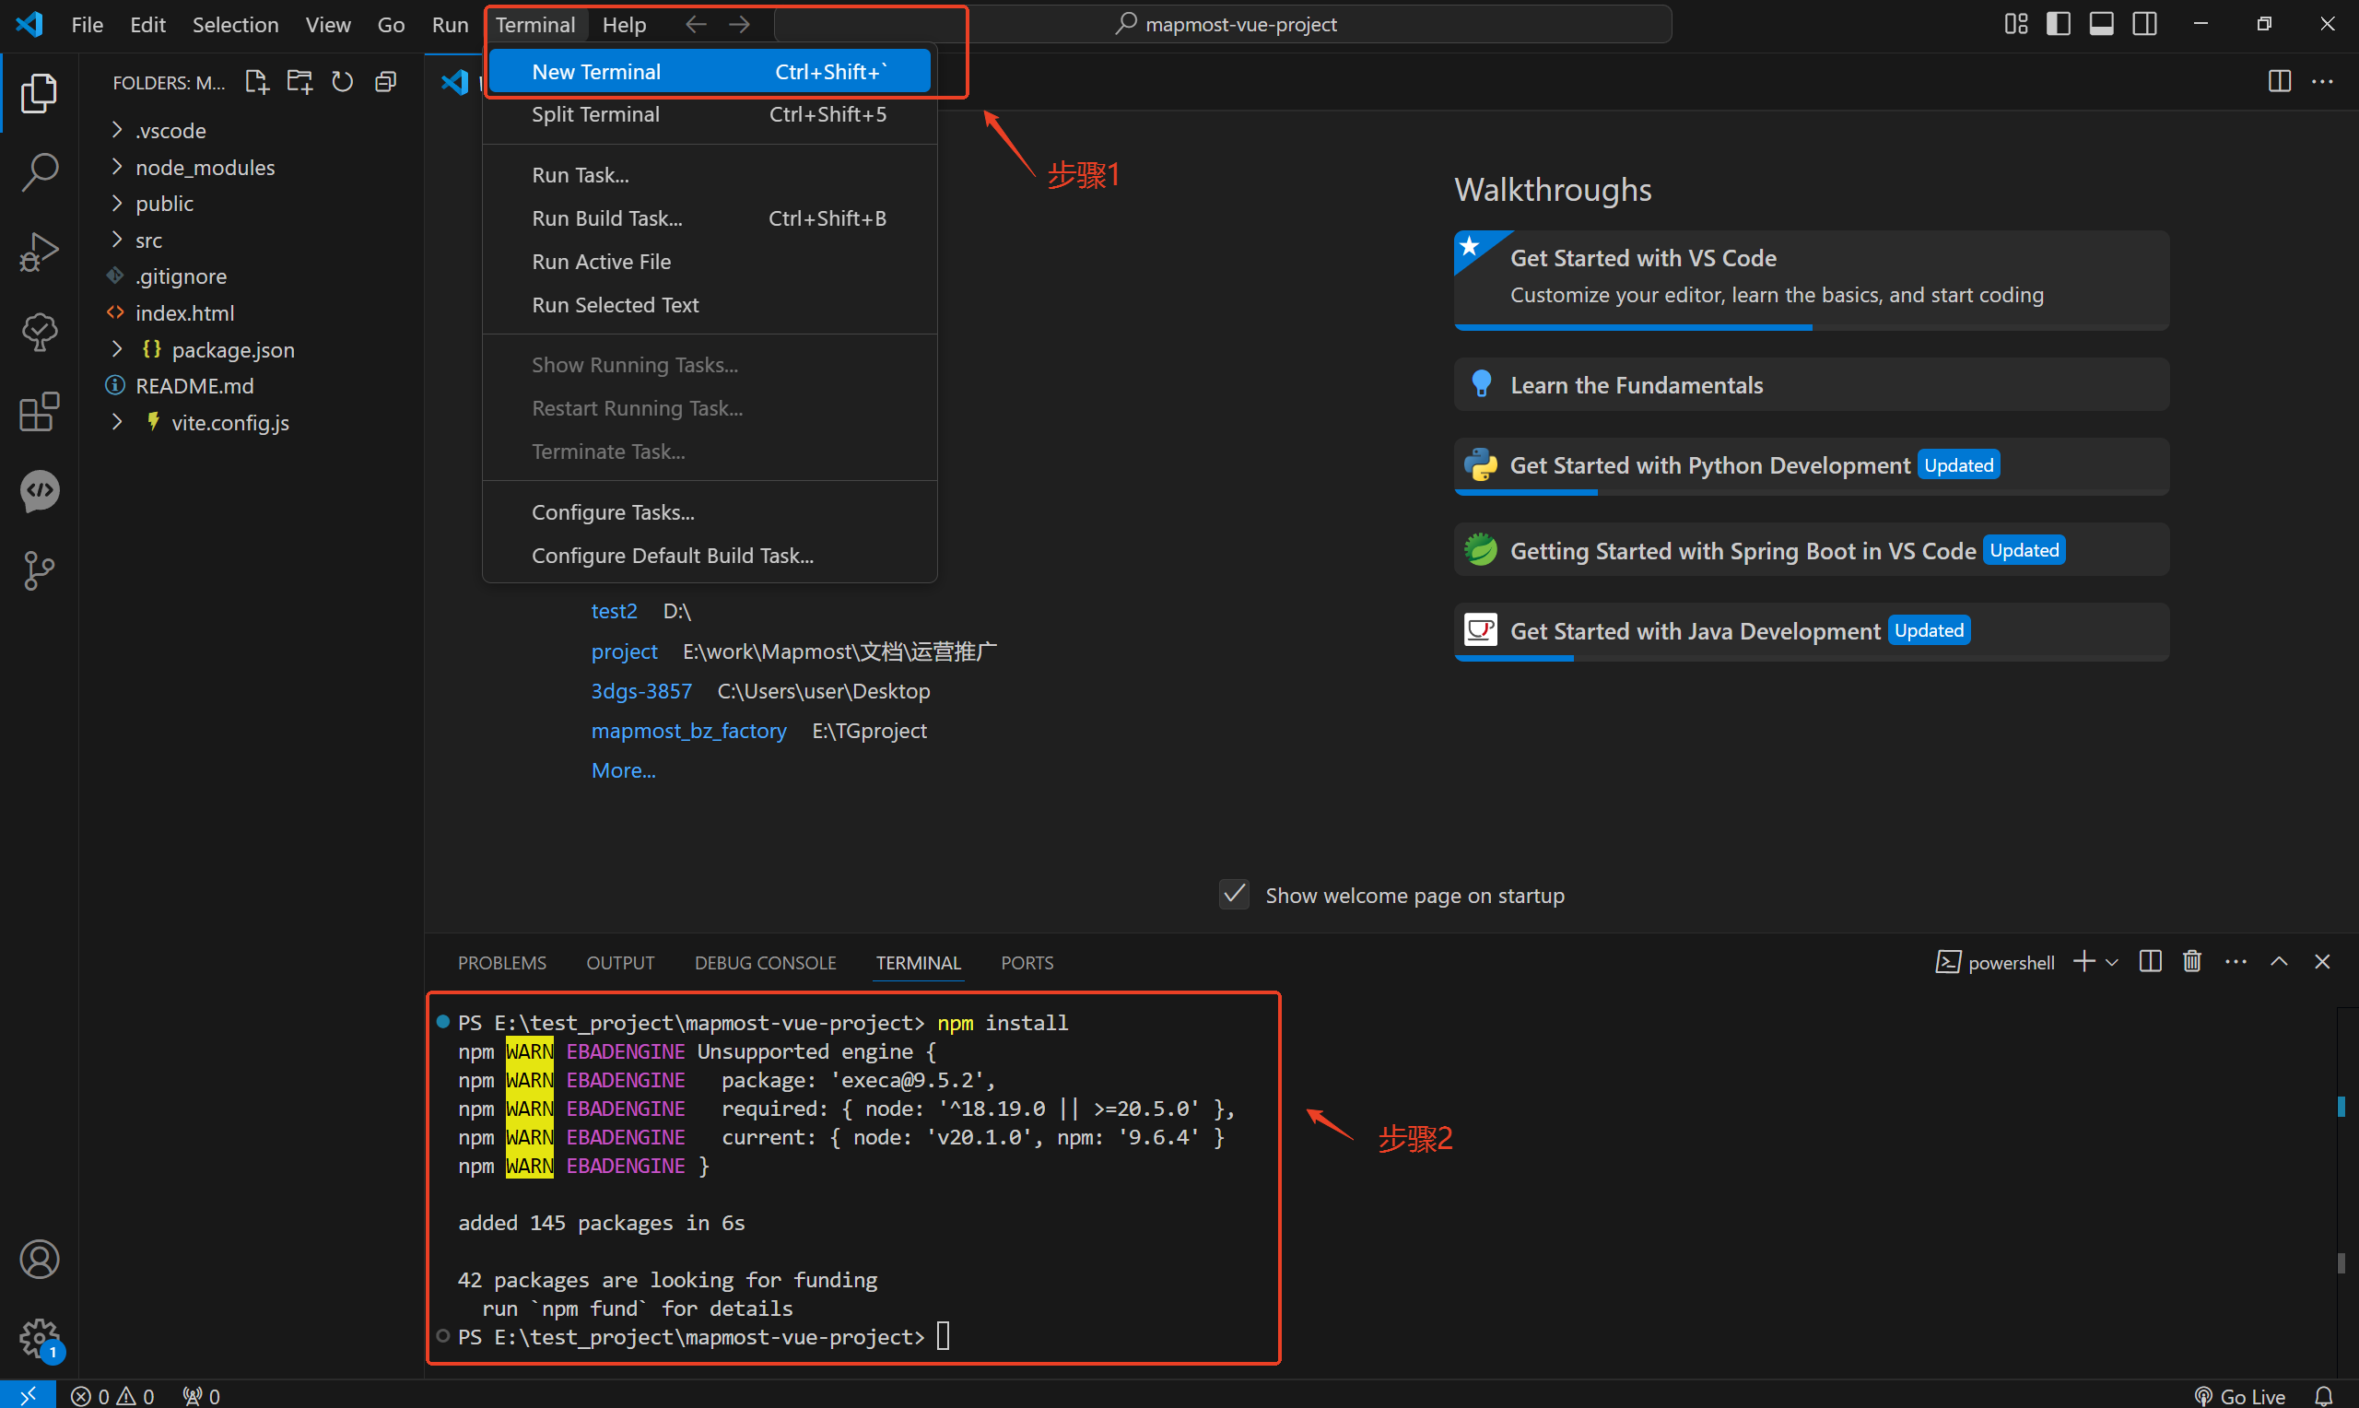Click the Customize Layout icon
The width and height of the screenshot is (2359, 1408).
click(2015, 24)
